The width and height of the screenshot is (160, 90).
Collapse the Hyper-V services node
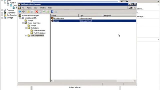23,23
